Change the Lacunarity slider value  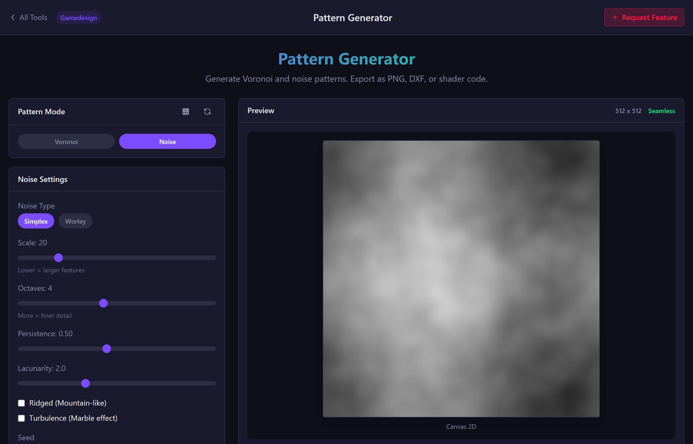point(85,383)
